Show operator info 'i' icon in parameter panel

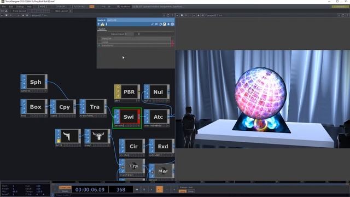[107, 24]
